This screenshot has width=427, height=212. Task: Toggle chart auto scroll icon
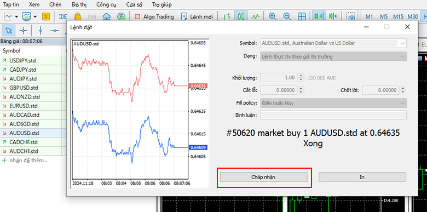click(x=318, y=16)
